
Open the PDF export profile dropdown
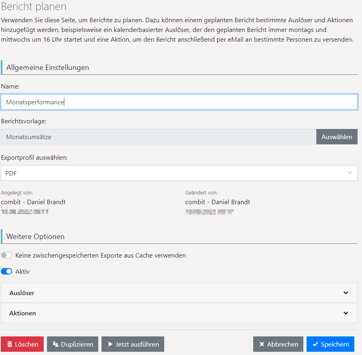(179, 173)
